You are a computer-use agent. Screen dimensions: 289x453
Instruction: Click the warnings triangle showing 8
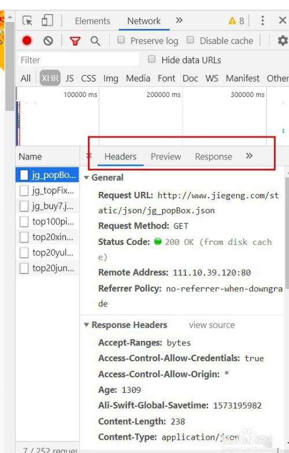tap(236, 21)
